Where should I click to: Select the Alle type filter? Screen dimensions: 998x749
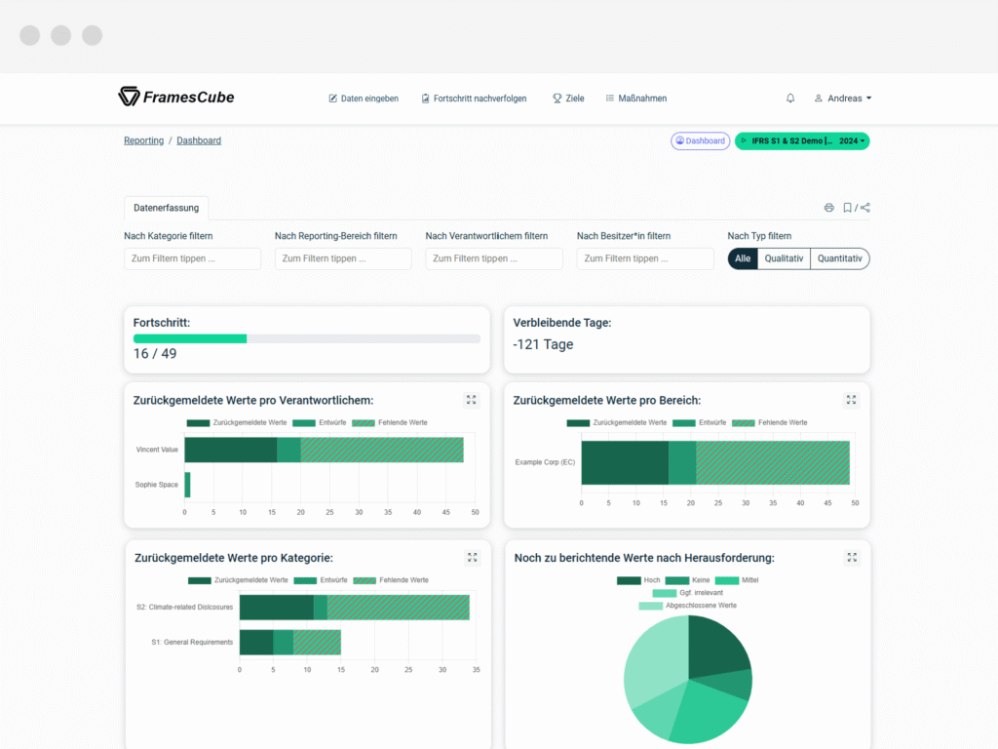click(x=743, y=258)
